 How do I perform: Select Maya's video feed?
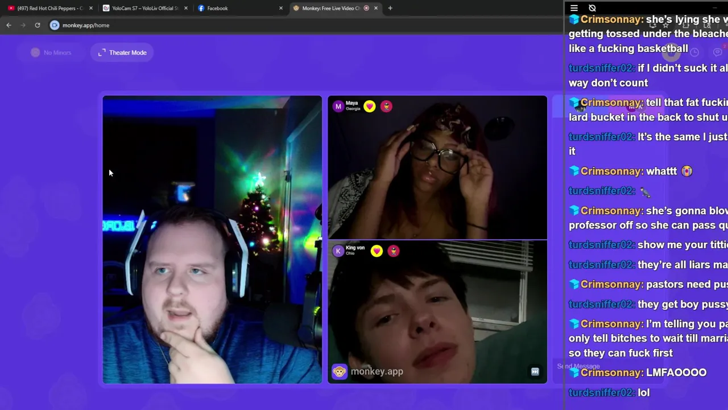point(437,167)
